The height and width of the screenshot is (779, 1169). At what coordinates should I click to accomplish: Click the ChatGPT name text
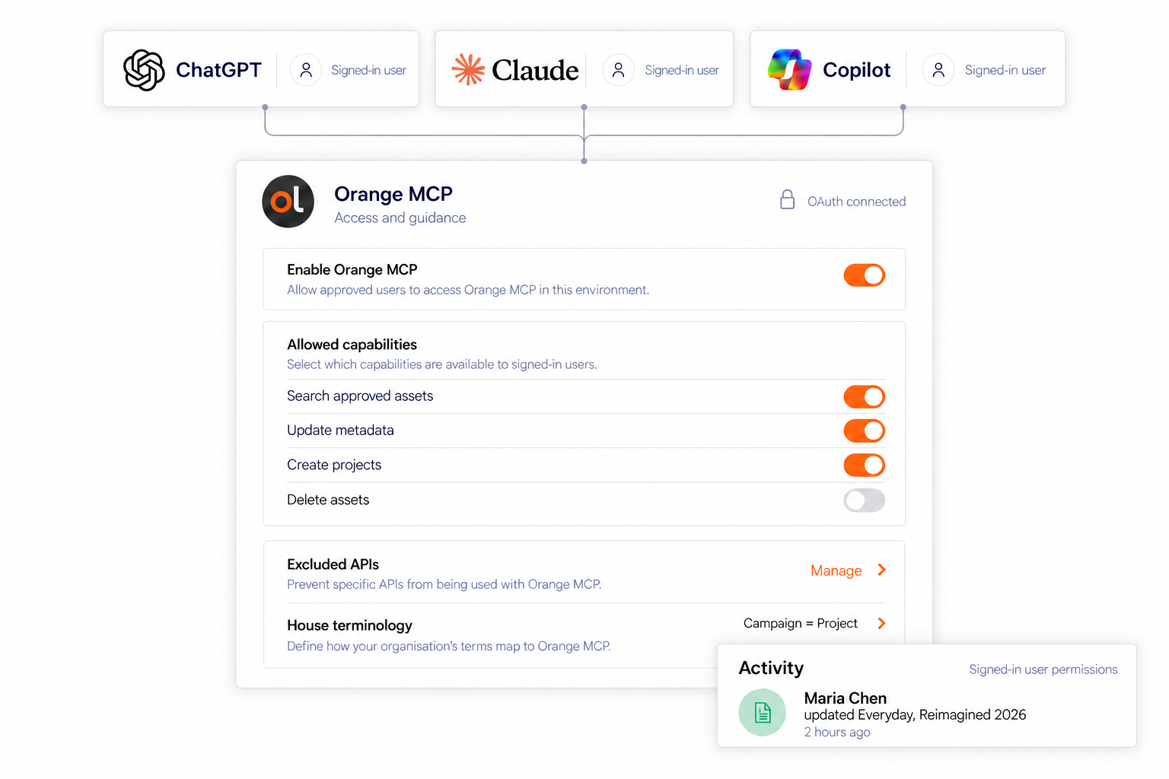click(218, 70)
